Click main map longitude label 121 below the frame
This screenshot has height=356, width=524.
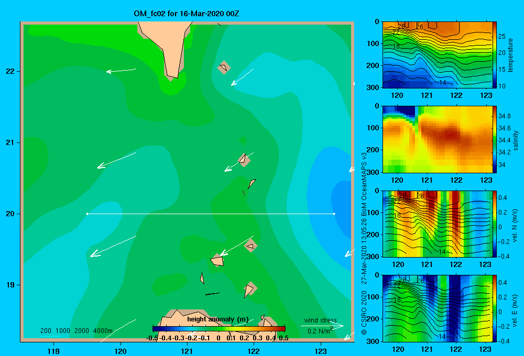point(187,351)
